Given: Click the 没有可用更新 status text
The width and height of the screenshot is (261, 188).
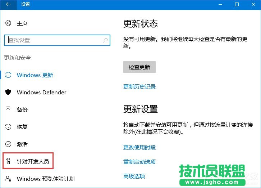Looking at the screenshot, I should 185,42.
